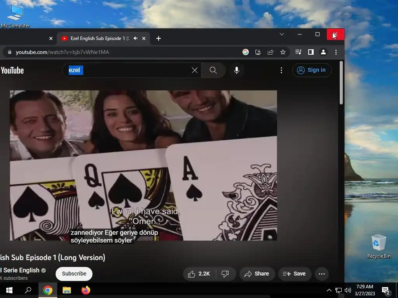Viewport: 398px width, 298px height.
Task: Click Chrome in the taskbar
Action: (x=48, y=290)
